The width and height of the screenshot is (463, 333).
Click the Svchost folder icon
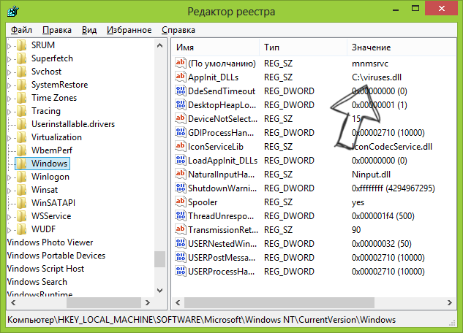pos(21,72)
